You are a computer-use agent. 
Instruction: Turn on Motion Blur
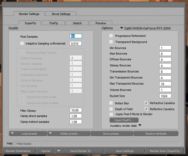pos(111,103)
